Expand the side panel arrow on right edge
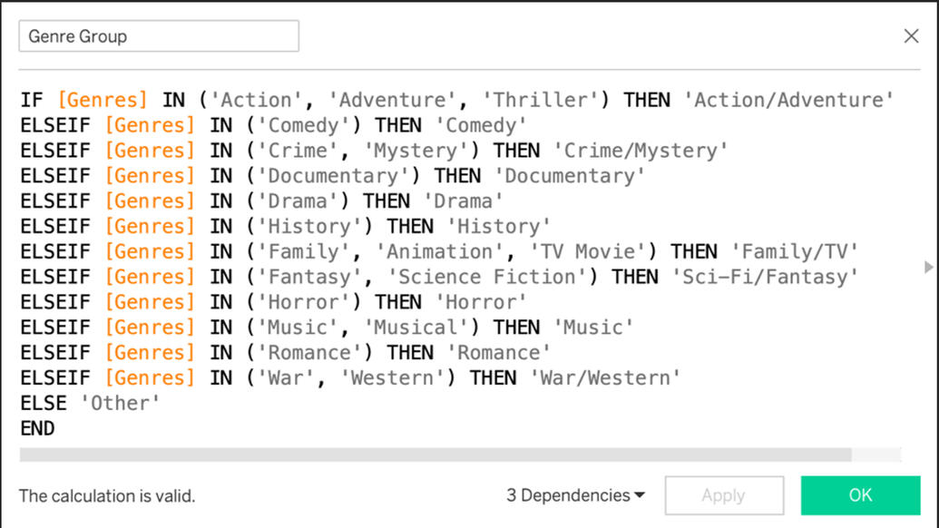Image resolution: width=939 pixels, height=528 pixels. pyautogui.click(x=928, y=268)
